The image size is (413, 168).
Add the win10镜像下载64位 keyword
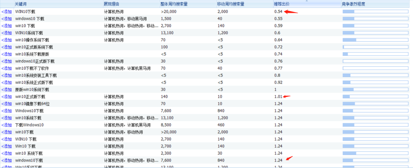[x=7, y=103]
